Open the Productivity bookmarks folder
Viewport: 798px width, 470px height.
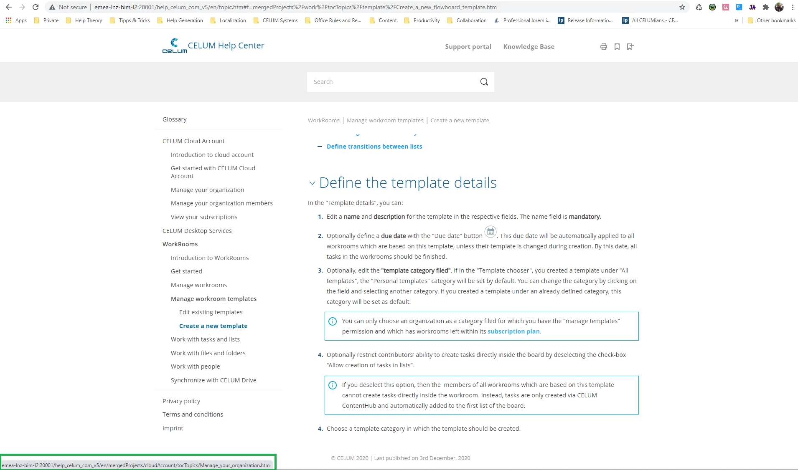pyautogui.click(x=422, y=20)
